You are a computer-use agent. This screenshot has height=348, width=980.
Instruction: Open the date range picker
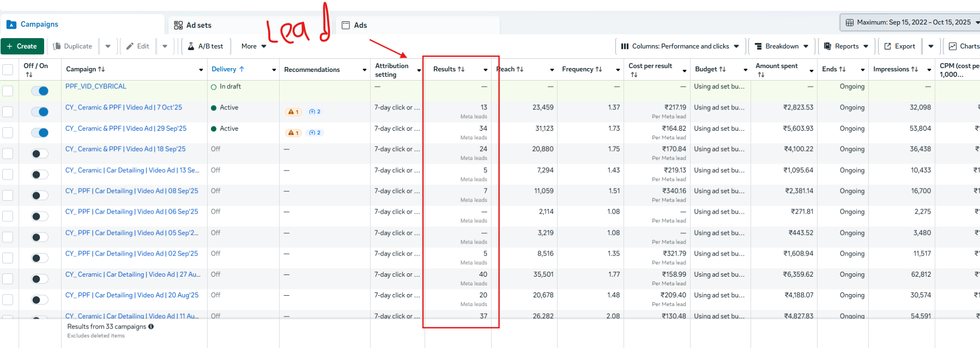[x=909, y=22]
